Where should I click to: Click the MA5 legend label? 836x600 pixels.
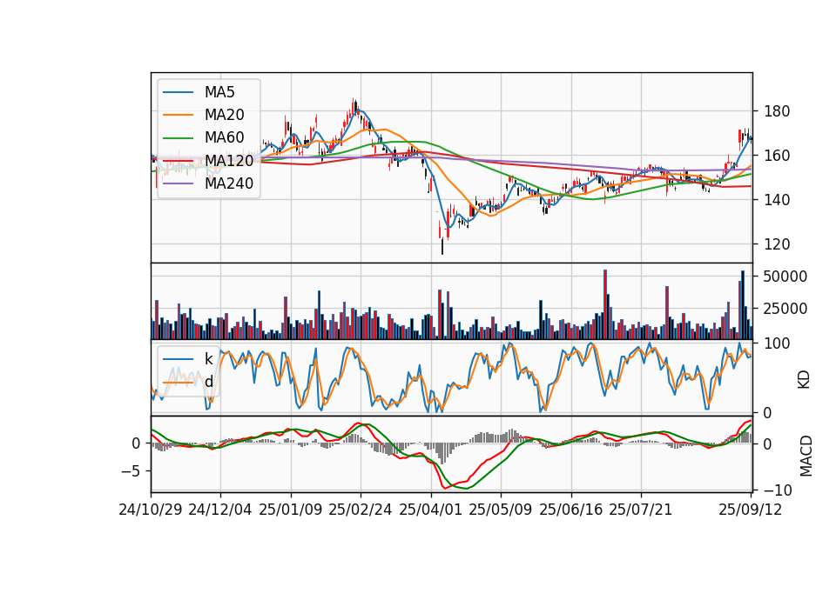[219, 92]
